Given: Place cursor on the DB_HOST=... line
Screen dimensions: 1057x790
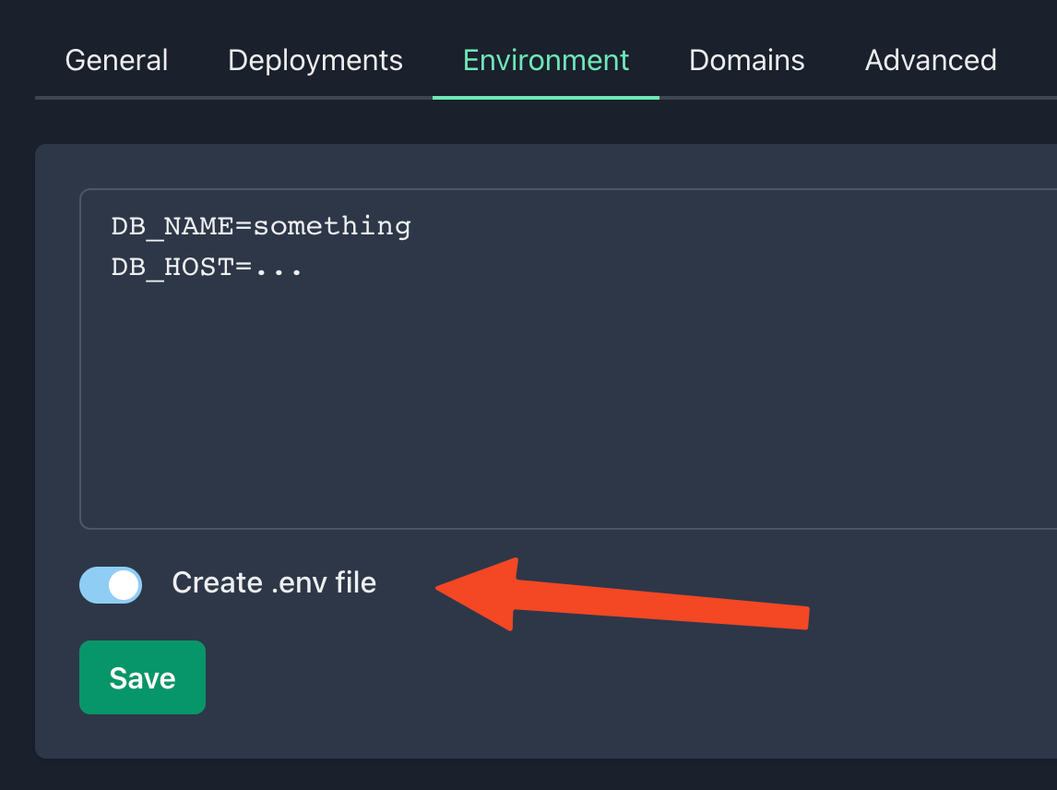Looking at the screenshot, I should tap(207, 267).
